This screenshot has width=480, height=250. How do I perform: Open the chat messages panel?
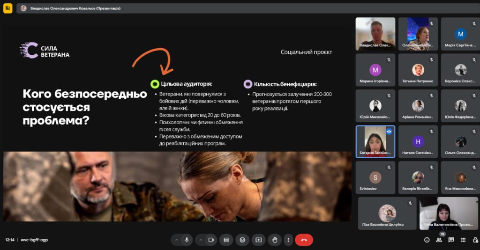tap(451, 240)
